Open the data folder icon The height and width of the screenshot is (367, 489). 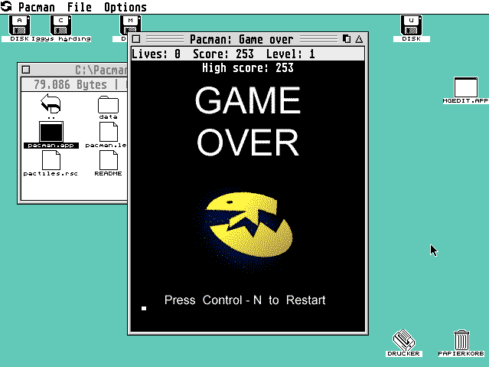108,104
